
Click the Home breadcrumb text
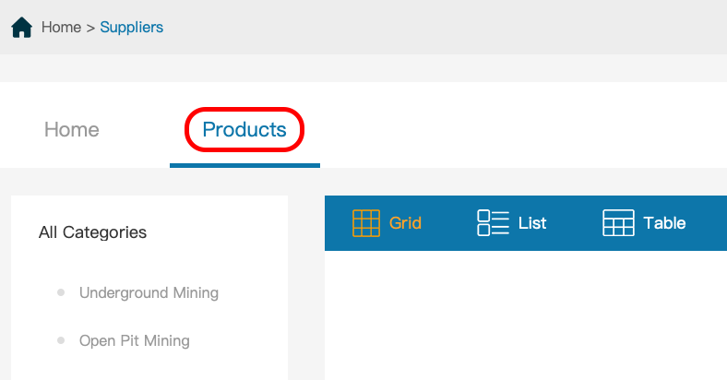[61, 28]
